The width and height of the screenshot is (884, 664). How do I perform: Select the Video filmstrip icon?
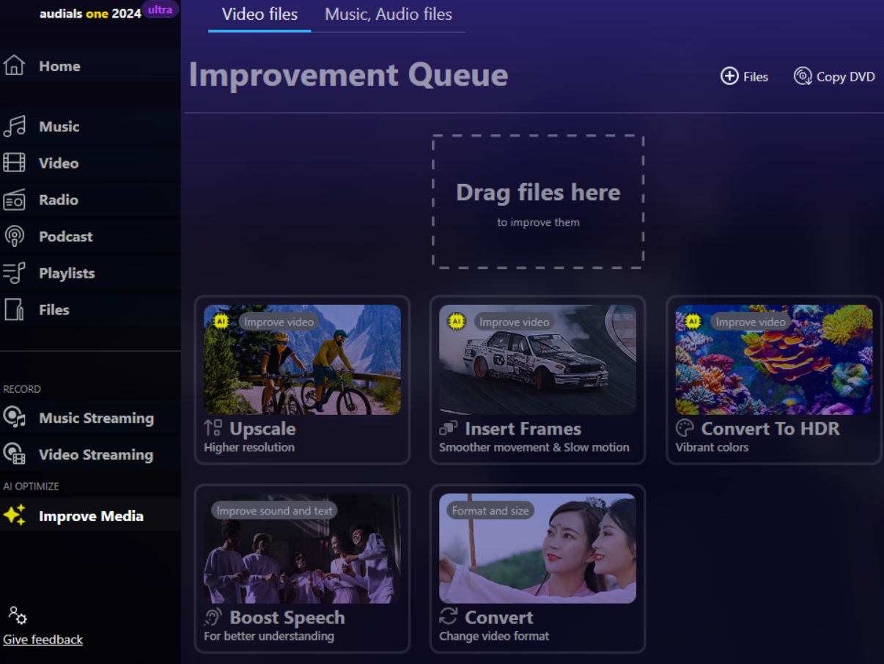(14, 163)
